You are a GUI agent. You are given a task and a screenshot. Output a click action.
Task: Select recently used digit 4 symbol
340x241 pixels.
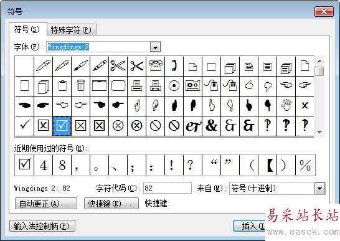tap(44, 165)
